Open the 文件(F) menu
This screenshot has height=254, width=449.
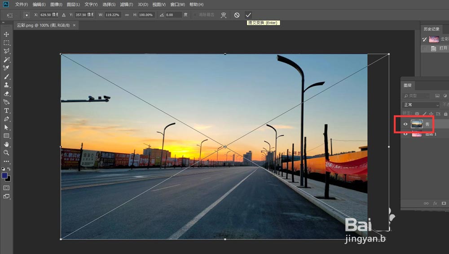coord(22,4)
